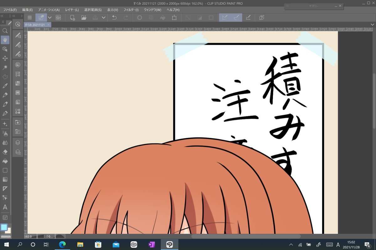Image resolution: width=376 pixels, height=250 pixels.
Task: Show hidden system tray icons
Action: pos(291,244)
